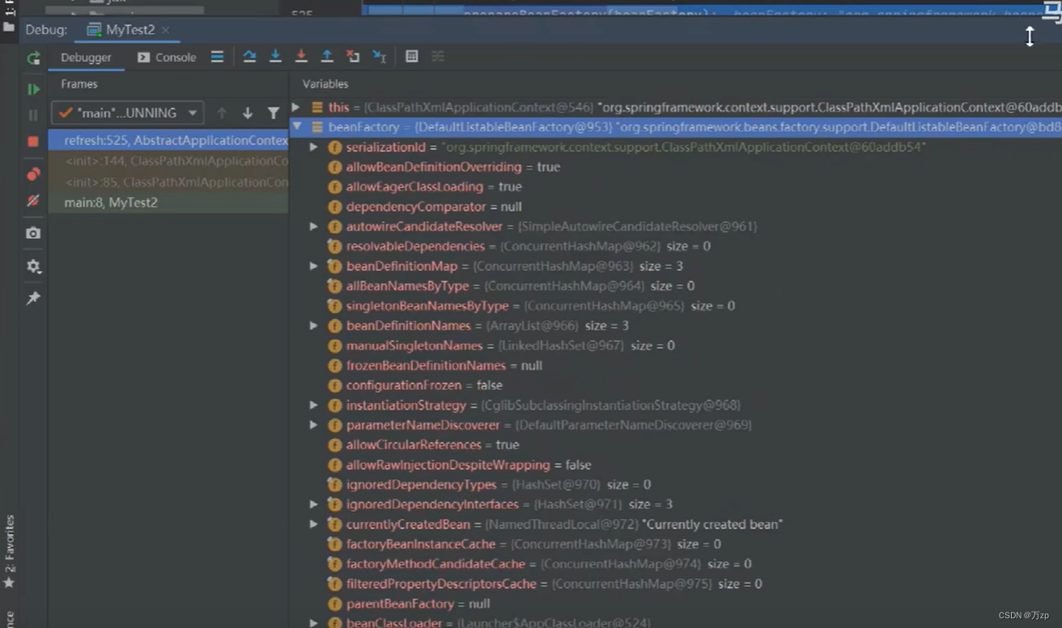Image resolution: width=1062 pixels, height=628 pixels.
Task: Open the Favorites tool window
Action: pos(9,553)
